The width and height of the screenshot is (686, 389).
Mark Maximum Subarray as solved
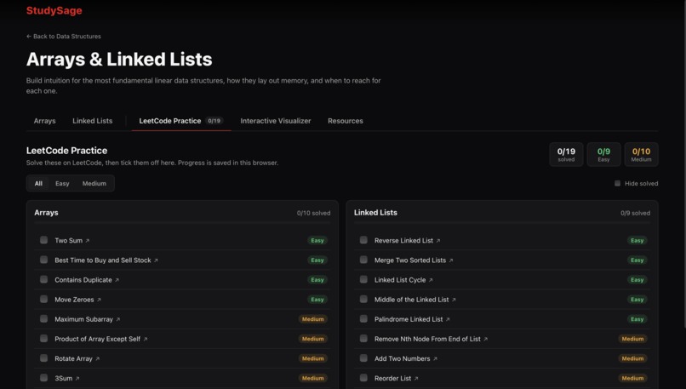click(43, 318)
